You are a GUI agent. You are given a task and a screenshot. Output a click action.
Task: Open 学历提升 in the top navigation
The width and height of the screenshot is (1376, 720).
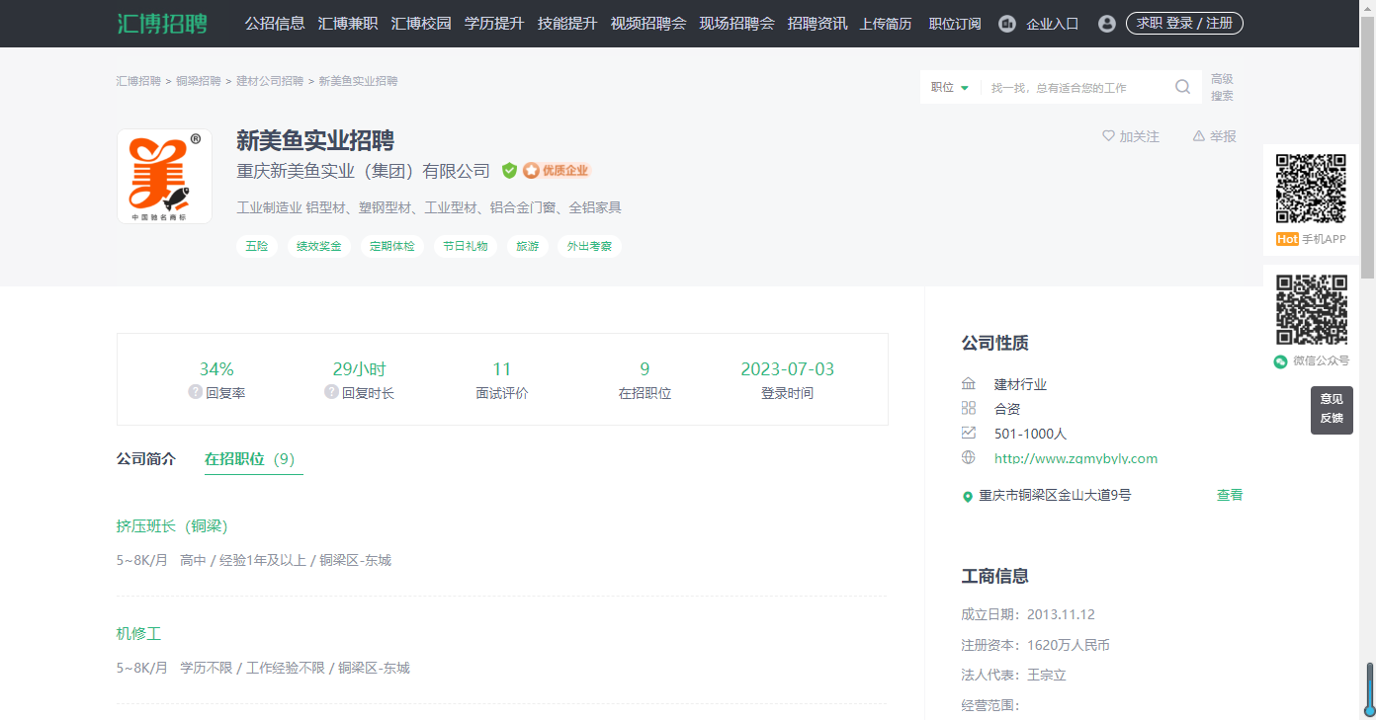point(494,24)
